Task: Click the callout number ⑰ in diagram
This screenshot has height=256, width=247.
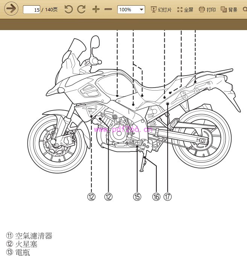Action: click(168, 197)
